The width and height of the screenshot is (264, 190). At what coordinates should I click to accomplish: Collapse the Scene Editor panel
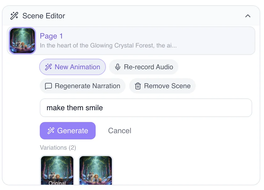(x=248, y=16)
